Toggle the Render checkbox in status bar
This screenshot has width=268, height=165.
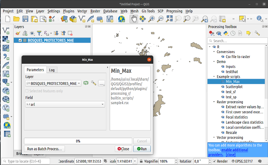214,161
